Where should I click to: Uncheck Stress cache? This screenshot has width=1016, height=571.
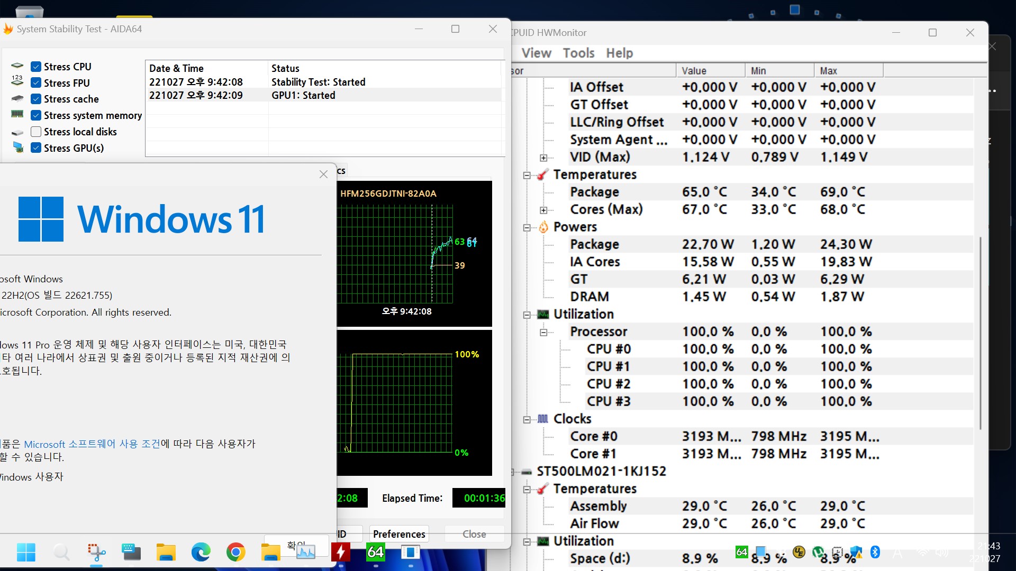[36, 99]
